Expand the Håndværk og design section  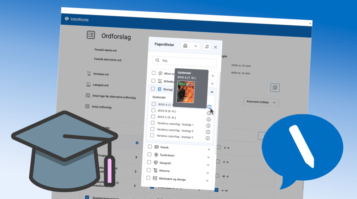207,181
